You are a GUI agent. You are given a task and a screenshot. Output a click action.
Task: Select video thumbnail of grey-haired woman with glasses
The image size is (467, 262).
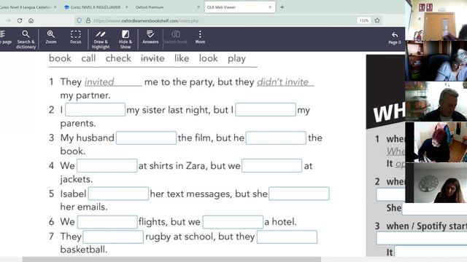[x=436, y=60]
